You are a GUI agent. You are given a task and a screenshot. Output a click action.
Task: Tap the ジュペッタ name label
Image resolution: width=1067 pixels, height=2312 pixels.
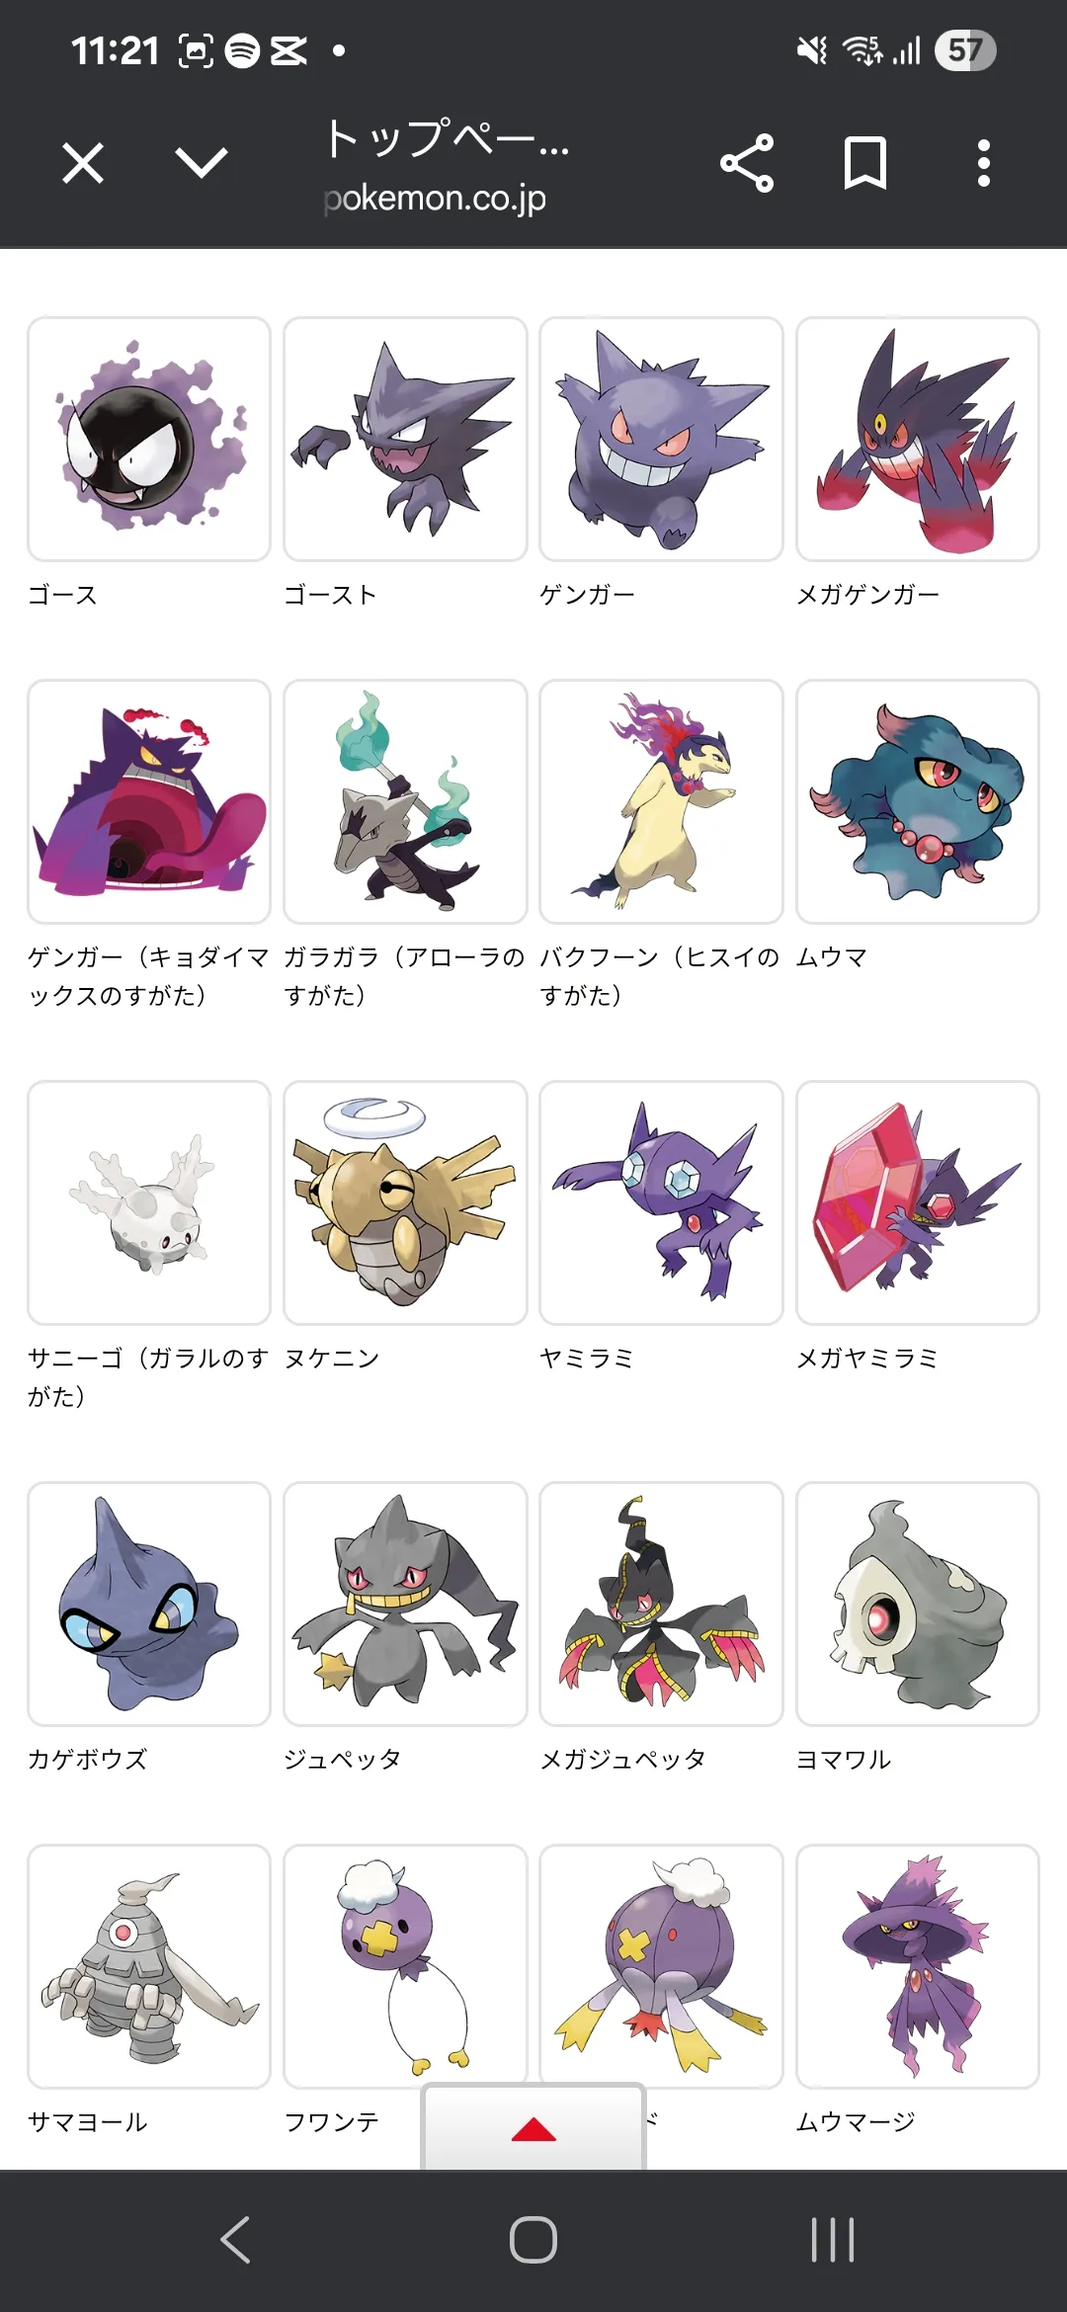tap(343, 1760)
